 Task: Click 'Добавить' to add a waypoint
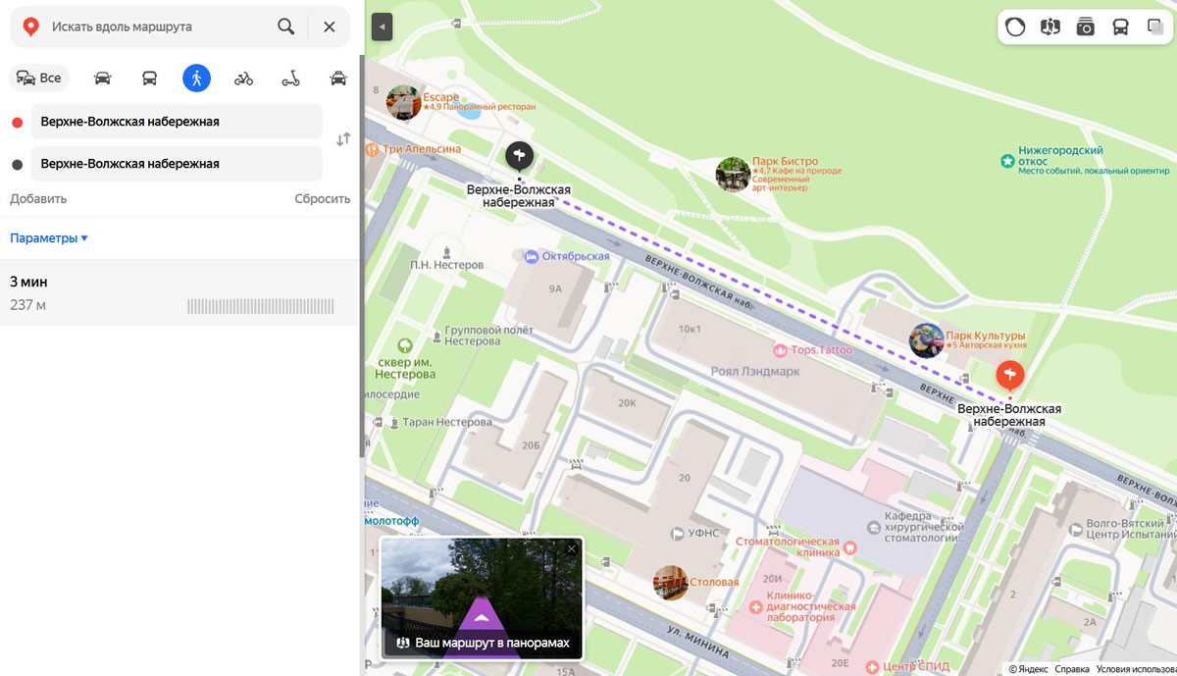click(x=38, y=199)
